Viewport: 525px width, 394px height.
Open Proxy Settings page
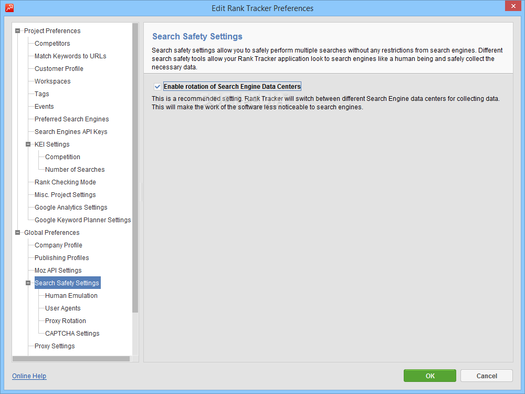tap(55, 346)
